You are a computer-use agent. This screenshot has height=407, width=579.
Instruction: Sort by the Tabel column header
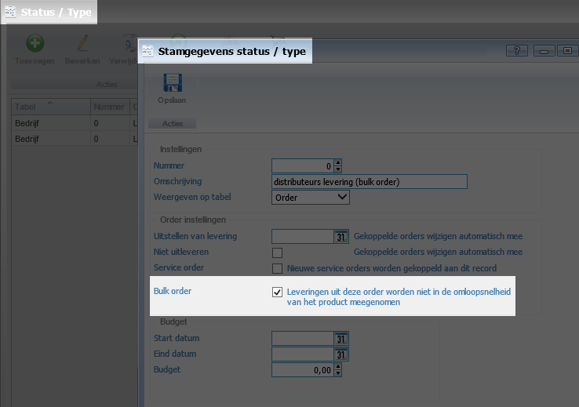click(x=47, y=107)
